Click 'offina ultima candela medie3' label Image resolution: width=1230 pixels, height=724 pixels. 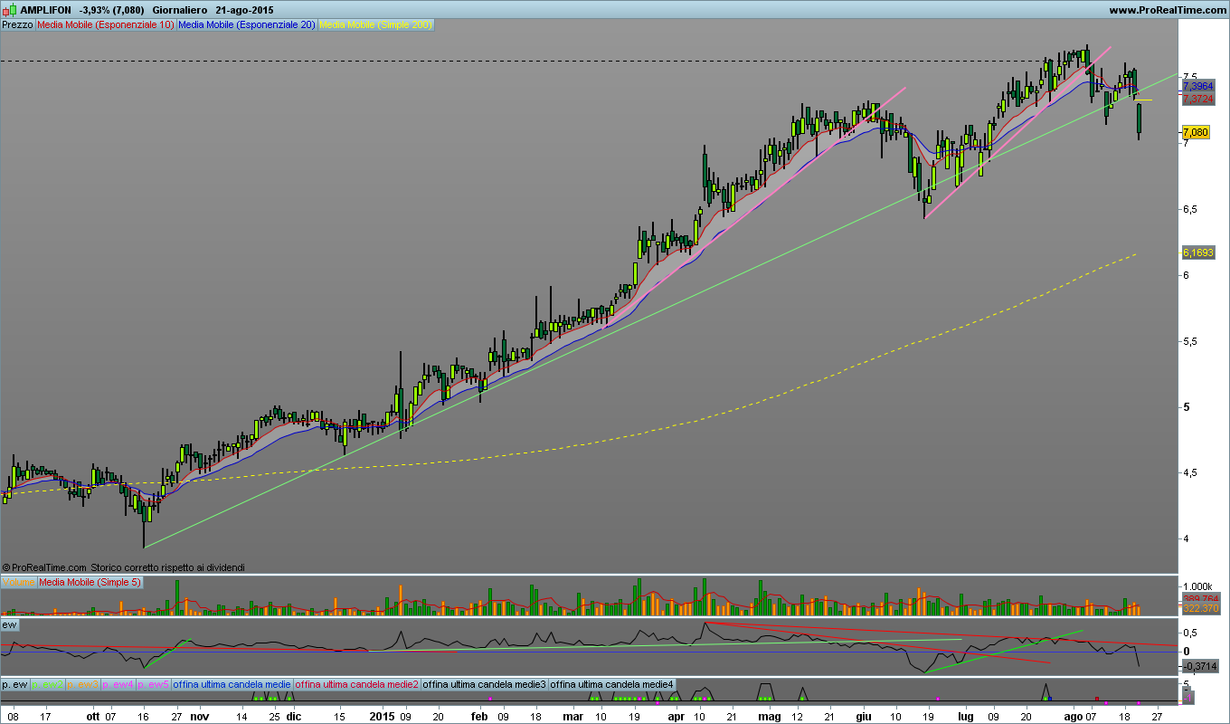(485, 684)
